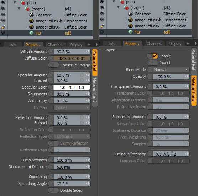The width and height of the screenshot is (198, 196).
Task: Click the keyframe dot for Subsurface Amount
Action: pyautogui.click(x=150, y=117)
